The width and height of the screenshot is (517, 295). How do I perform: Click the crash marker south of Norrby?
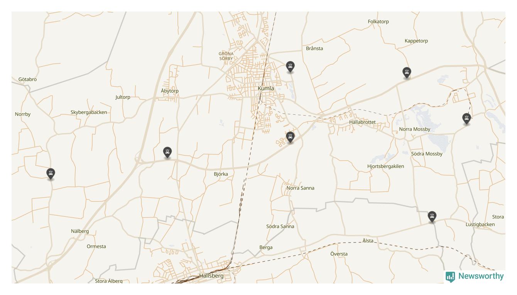[51, 174]
